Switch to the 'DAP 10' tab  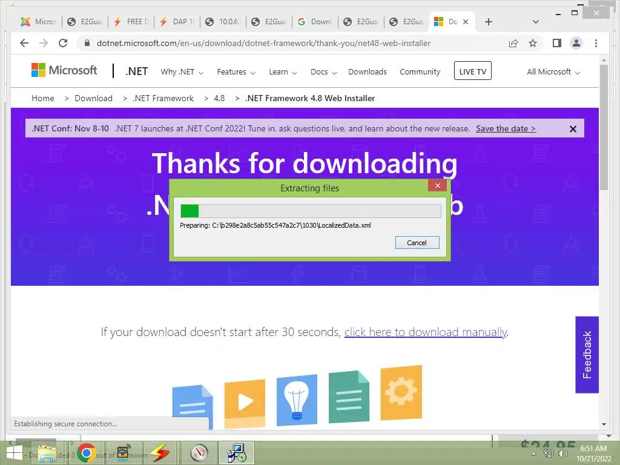(177, 22)
